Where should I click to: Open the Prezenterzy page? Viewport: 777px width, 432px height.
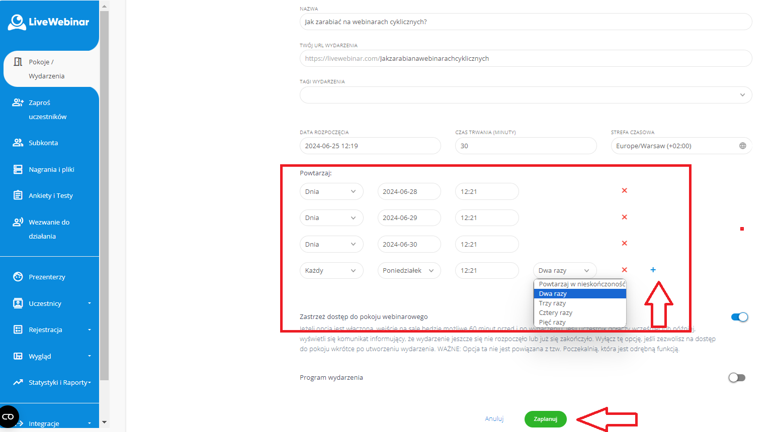[47, 277]
